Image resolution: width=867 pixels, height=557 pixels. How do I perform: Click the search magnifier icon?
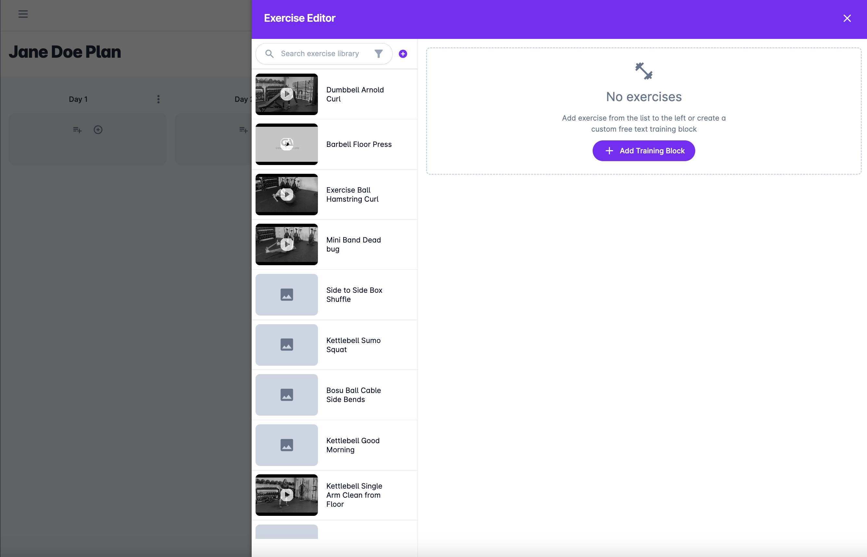click(269, 53)
